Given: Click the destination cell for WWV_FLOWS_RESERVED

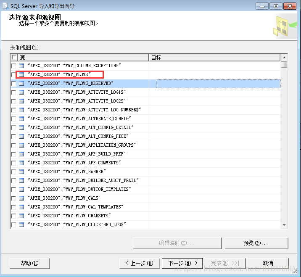Looking at the screenshot, I should pyautogui.click(x=218, y=84).
